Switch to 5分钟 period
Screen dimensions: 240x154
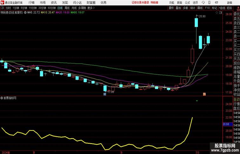[x=24, y=8]
